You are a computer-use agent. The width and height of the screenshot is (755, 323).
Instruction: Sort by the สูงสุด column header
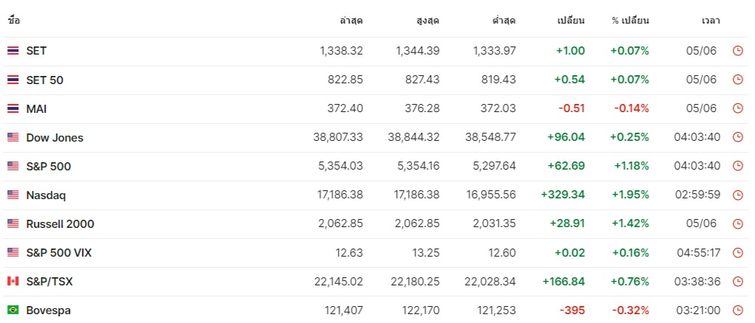(x=427, y=21)
